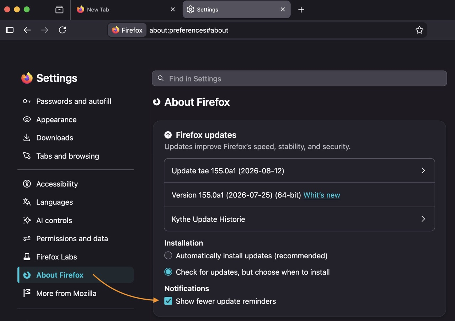Open the AI controls category
Image resolution: width=455 pixels, height=321 pixels.
75,220
